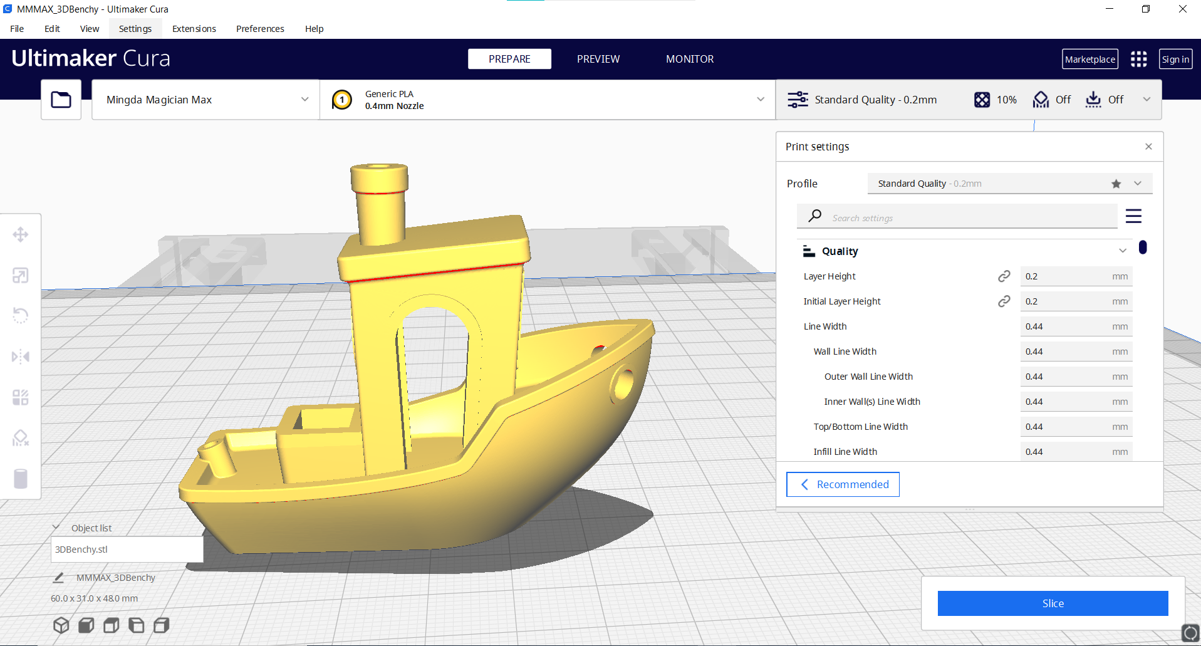Click the infill 10% icon
1201x646 pixels.
[x=982, y=100]
